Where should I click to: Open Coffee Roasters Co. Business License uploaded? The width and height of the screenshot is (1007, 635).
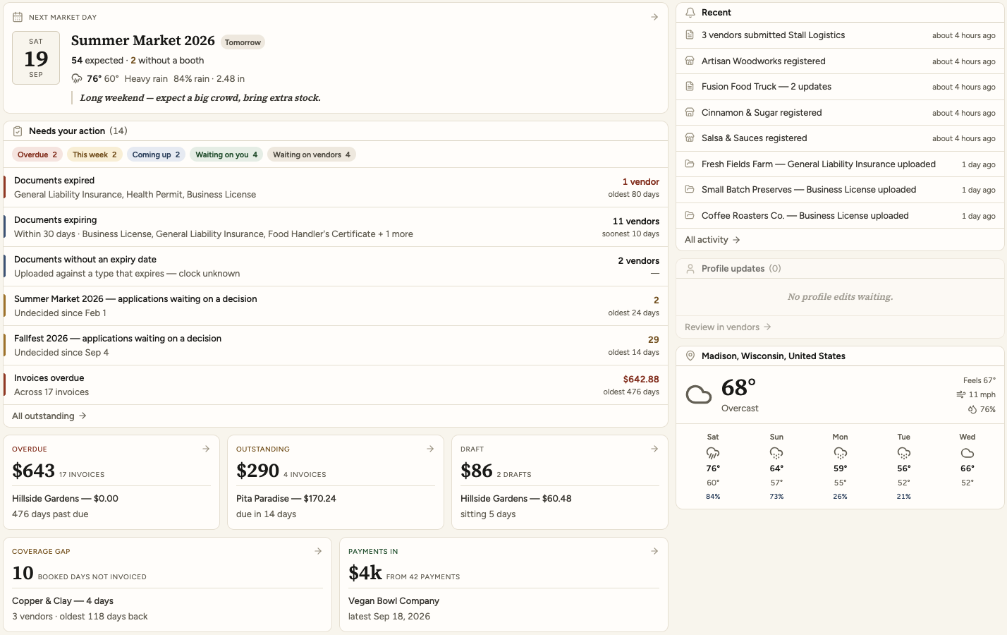pyautogui.click(x=840, y=216)
